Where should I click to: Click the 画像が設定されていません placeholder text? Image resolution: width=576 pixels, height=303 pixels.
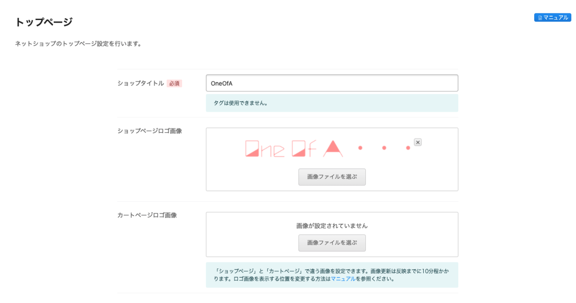click(x=332, y=225)
